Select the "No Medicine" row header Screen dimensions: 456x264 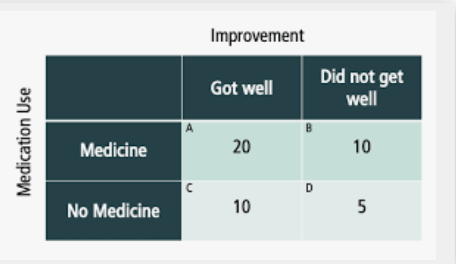pyautogui.click(x=114, y=211)
